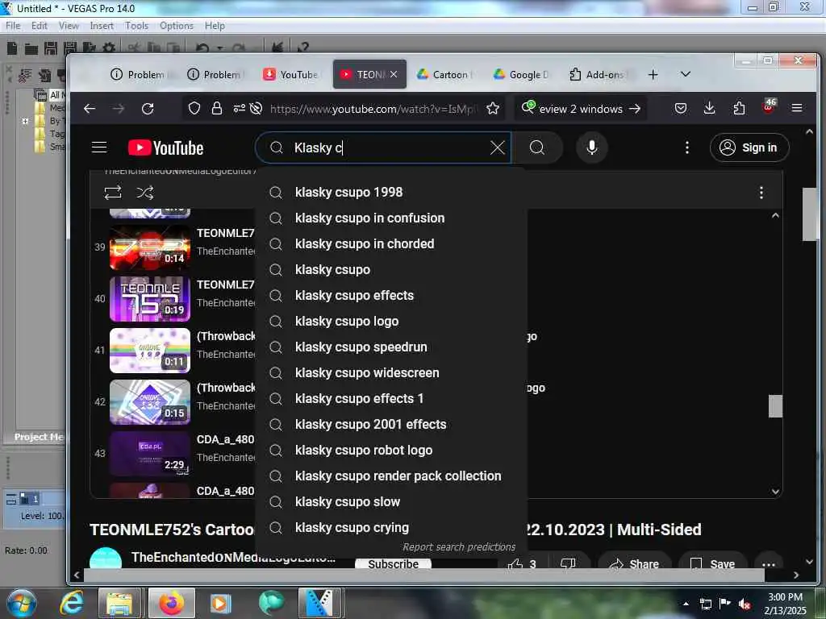
Task: Switch to the Cartoon Drive tab
Action: (x=445, y=75)
